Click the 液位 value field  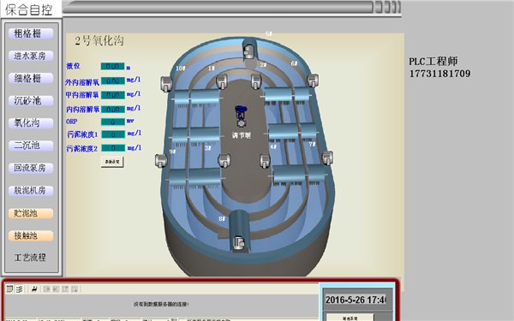(113, 66)
